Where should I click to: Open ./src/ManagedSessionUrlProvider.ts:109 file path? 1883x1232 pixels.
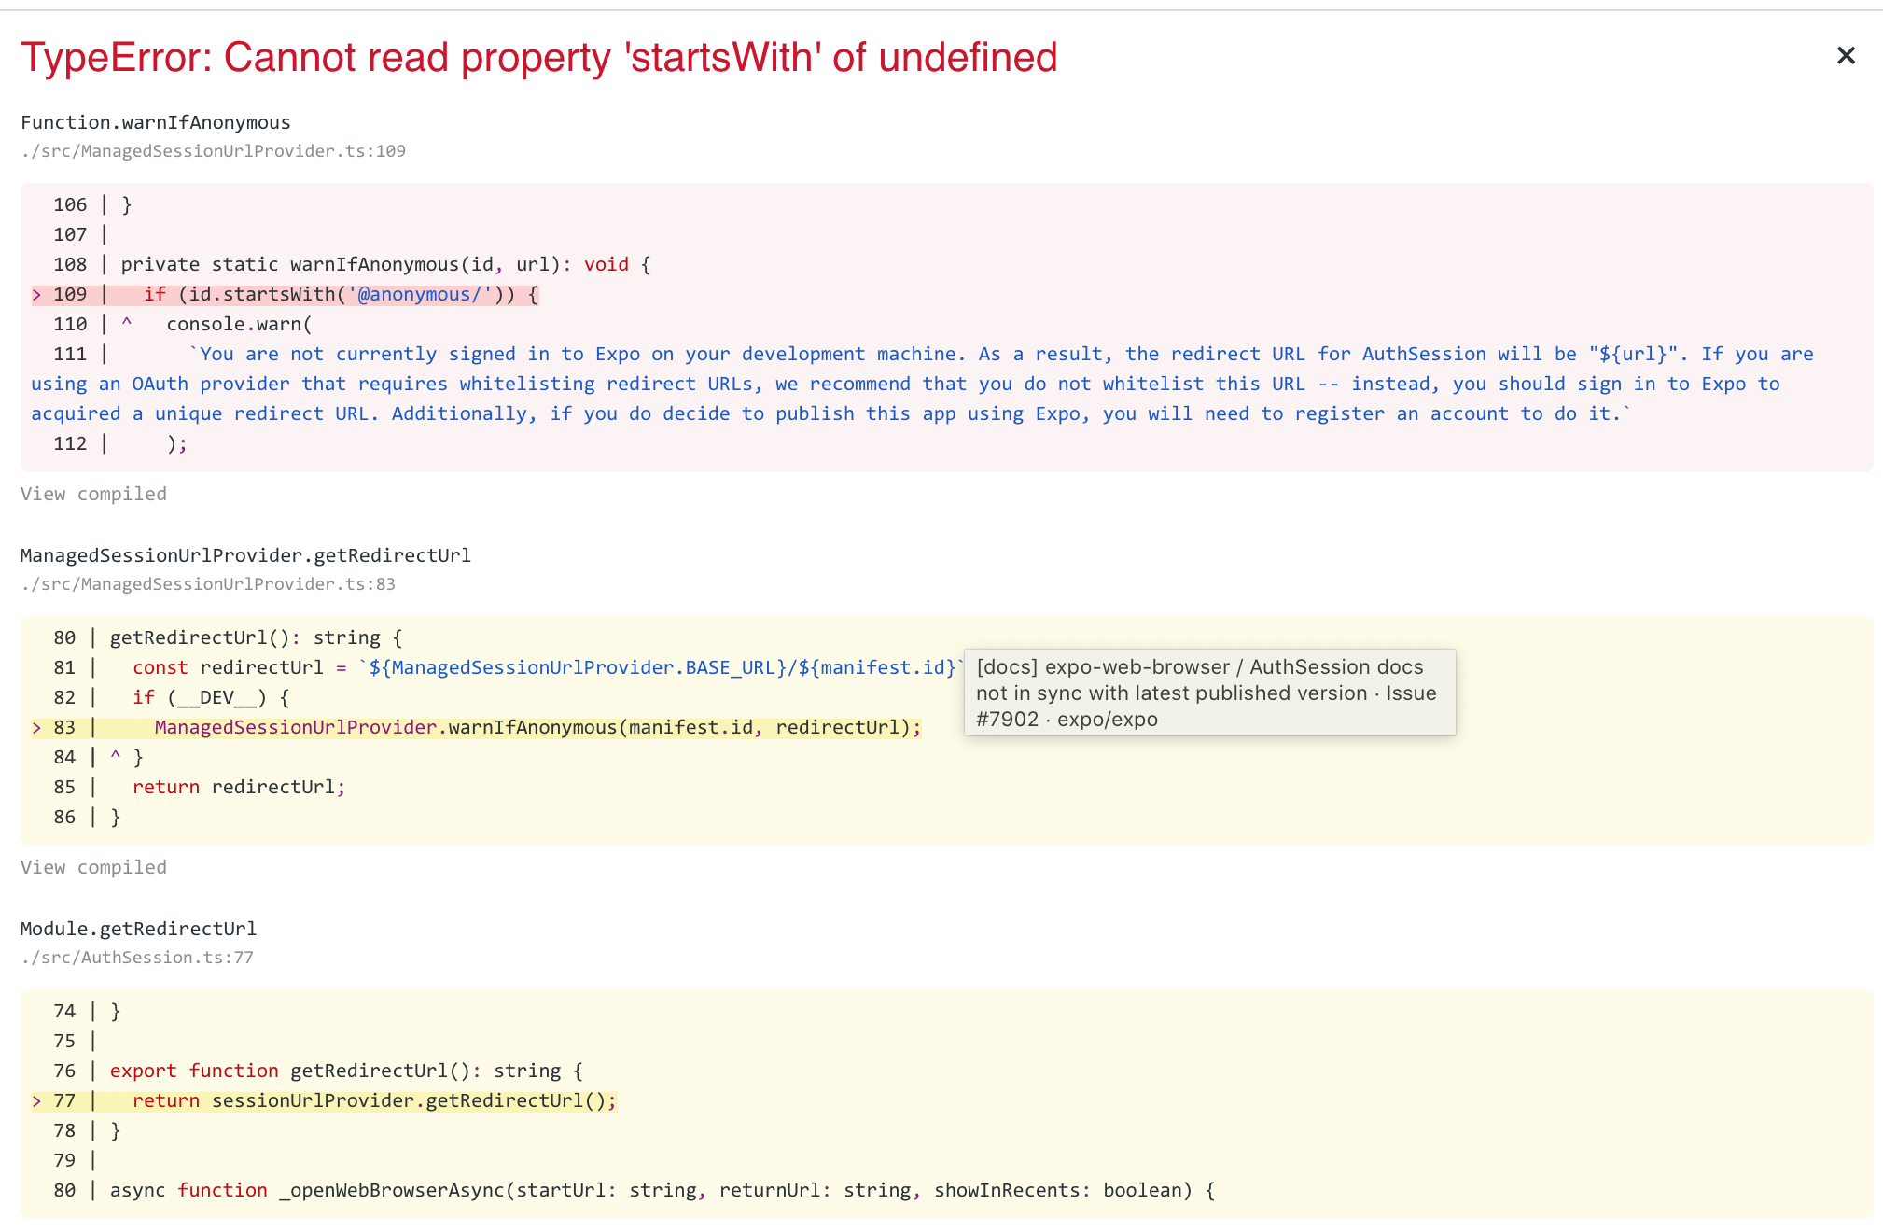tap(213, 151)
